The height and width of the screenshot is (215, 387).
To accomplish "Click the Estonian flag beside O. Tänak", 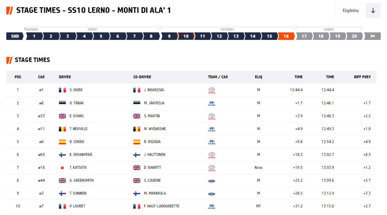I will point(62,103).
